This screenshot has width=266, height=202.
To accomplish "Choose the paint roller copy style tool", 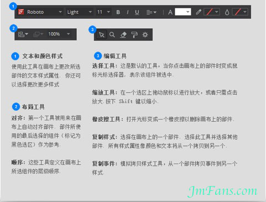I will point(134,34).
